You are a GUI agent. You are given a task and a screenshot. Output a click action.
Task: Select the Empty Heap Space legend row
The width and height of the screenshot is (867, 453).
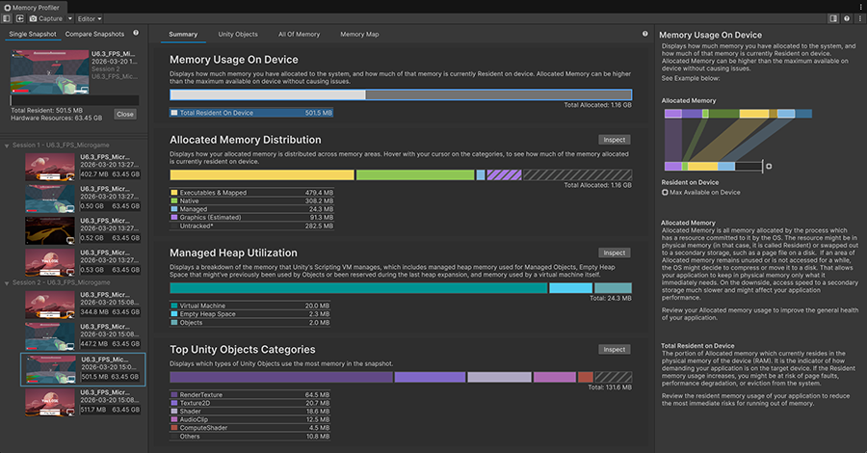click(x=250, y=313)
